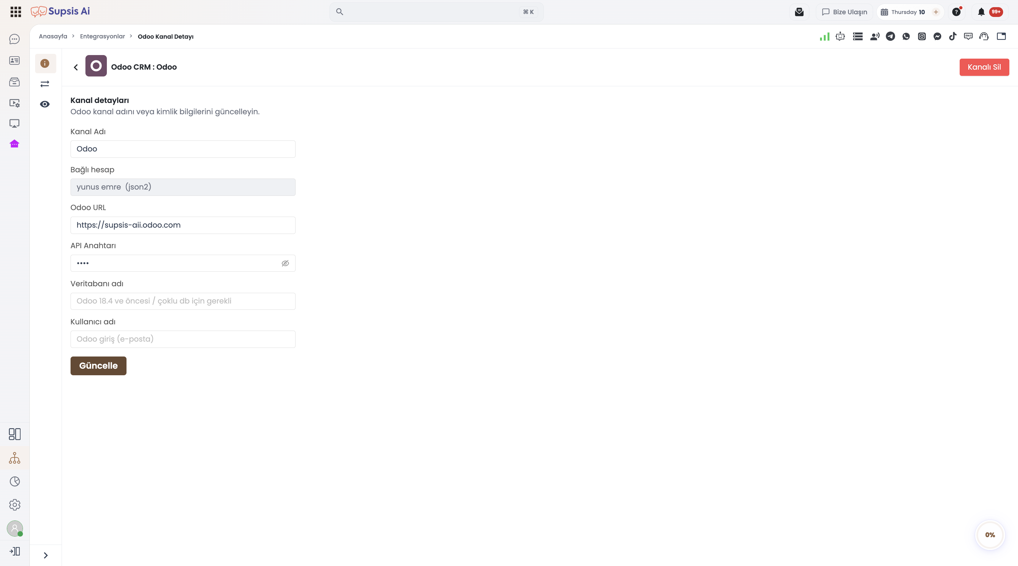Go to Entegrasyonlar breadcrumb
The width and height of the screenshot is (1018, 566).
(102, 36)
